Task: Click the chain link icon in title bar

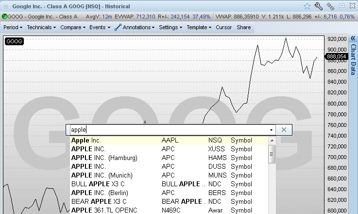Action: (x=330, y=6)
